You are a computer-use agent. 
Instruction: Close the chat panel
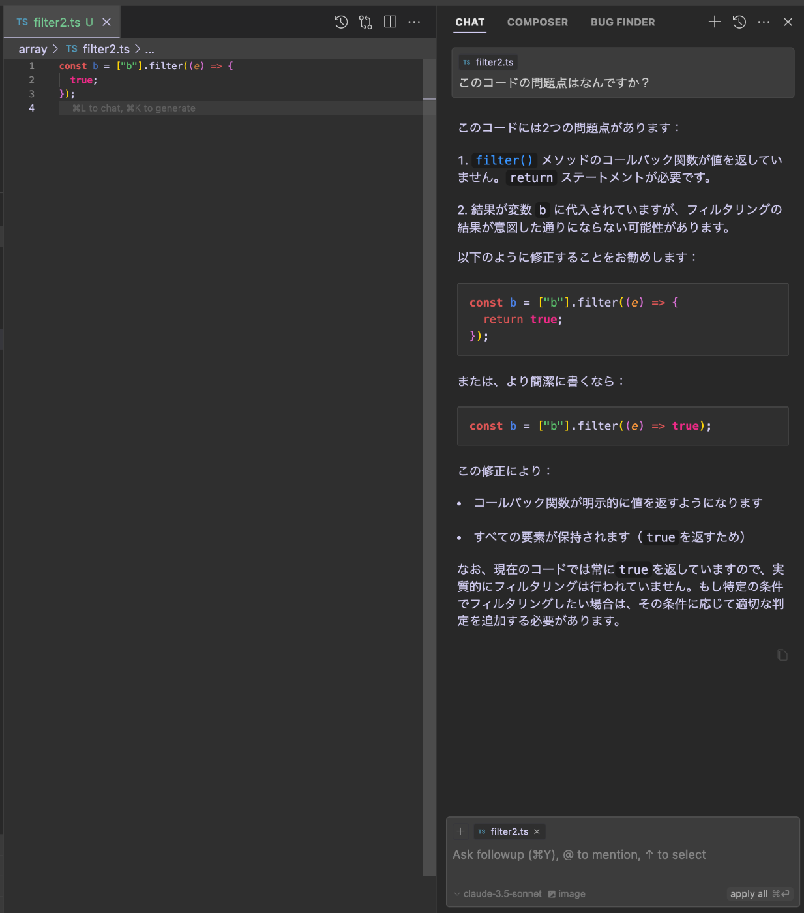click(788, 22)
